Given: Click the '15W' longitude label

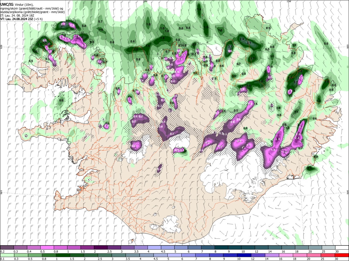Looking at the screenshot, I should (x=289, y=1).
